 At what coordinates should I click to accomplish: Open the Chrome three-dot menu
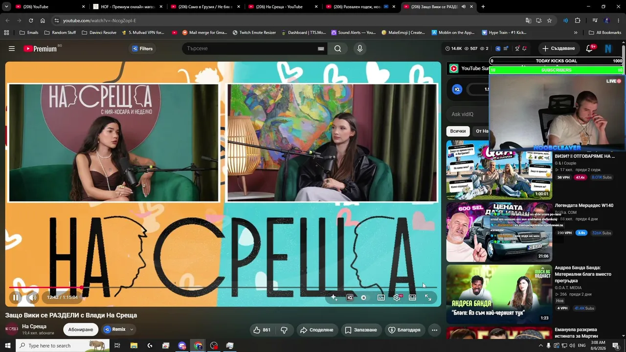point(619,21)
